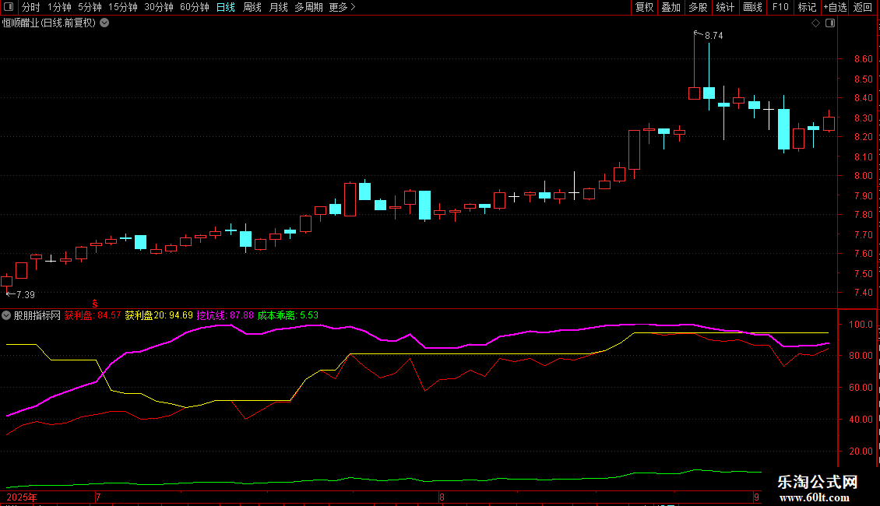
Task: Select the 30分钟 period tab
Action: click(x=158, y=7)
